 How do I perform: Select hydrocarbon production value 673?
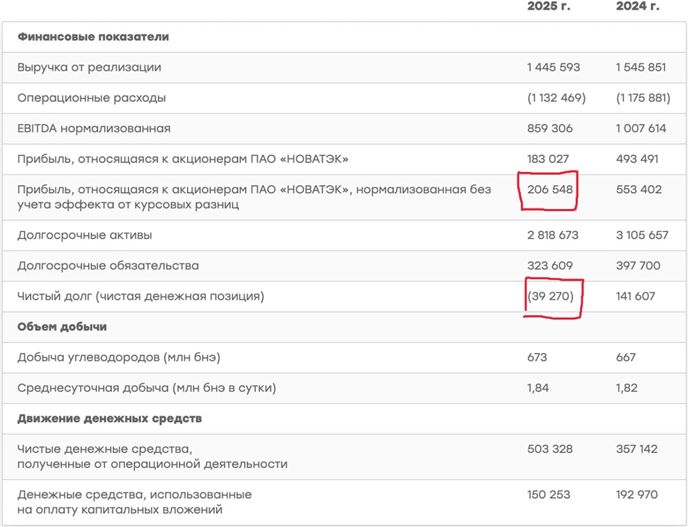[x=537, y=358]
